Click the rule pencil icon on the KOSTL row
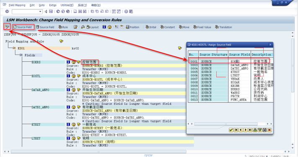Image resolution: width=298 pixels, height=157 pixels. click(x=79, y=76)
